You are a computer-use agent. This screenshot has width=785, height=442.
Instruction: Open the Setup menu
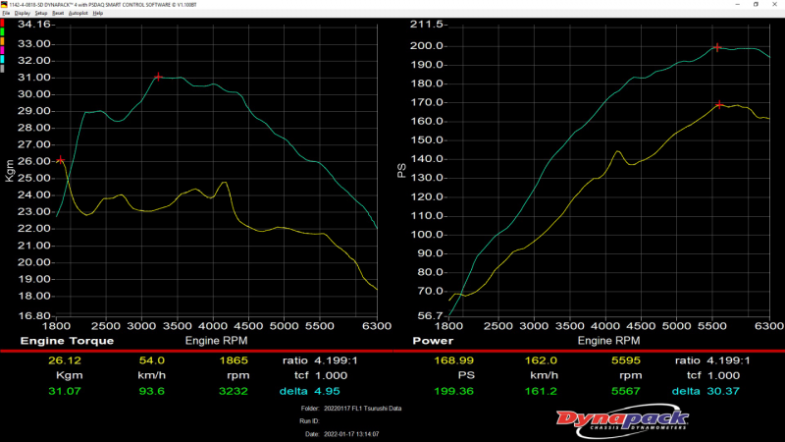point(41,13)
